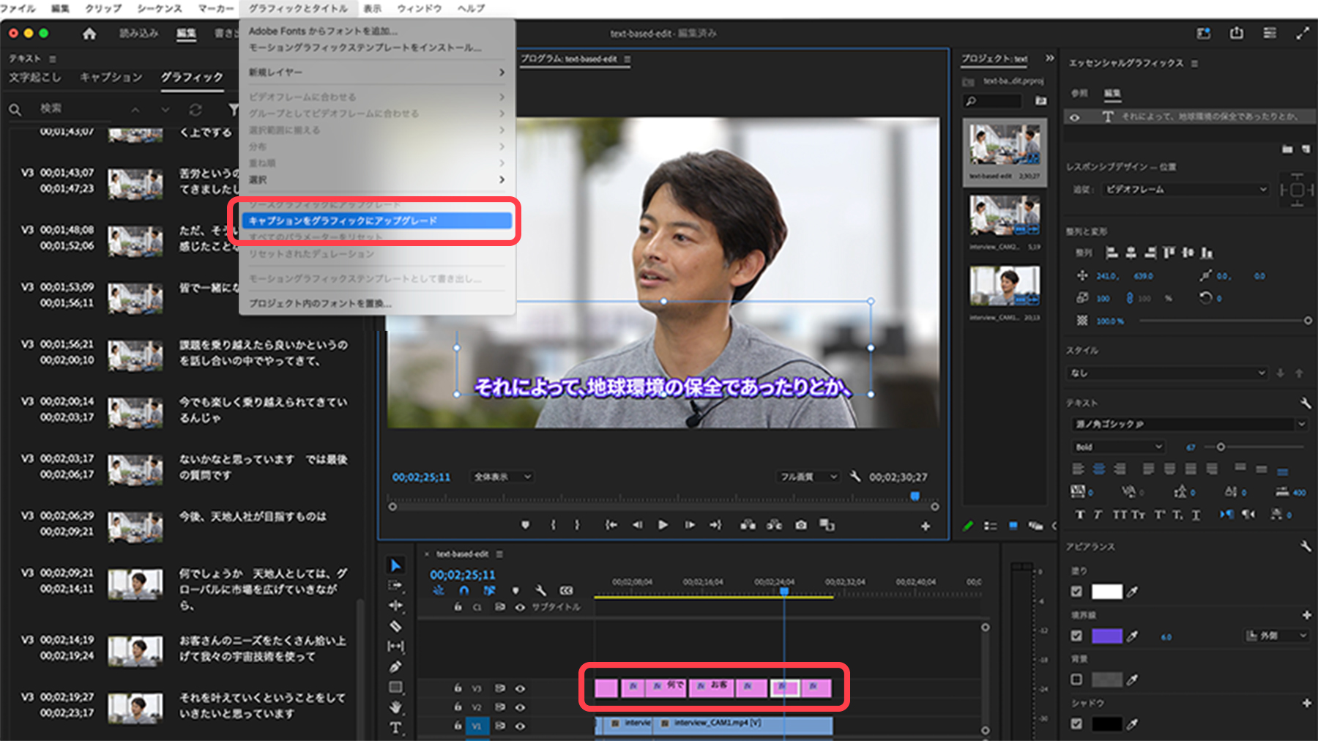Expand the 選択 submenu
The width and height of the screenshot is (1318, 741).
[x=377, y=179]
